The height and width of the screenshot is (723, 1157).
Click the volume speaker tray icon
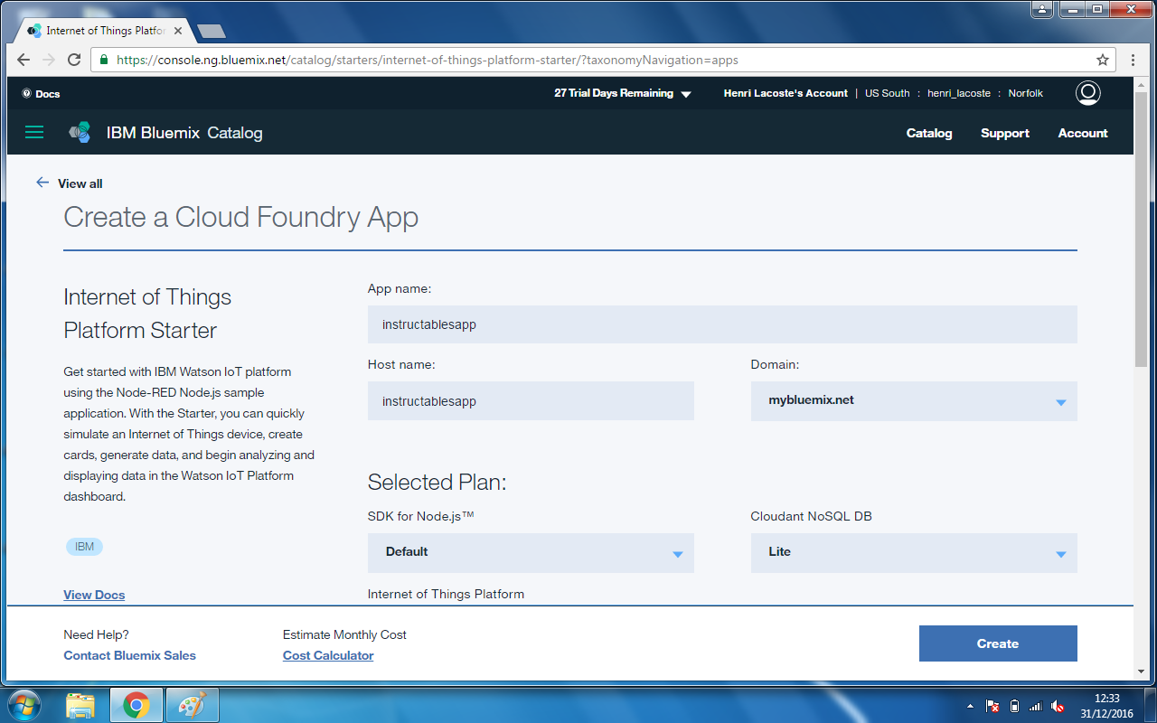[1058, 706]
